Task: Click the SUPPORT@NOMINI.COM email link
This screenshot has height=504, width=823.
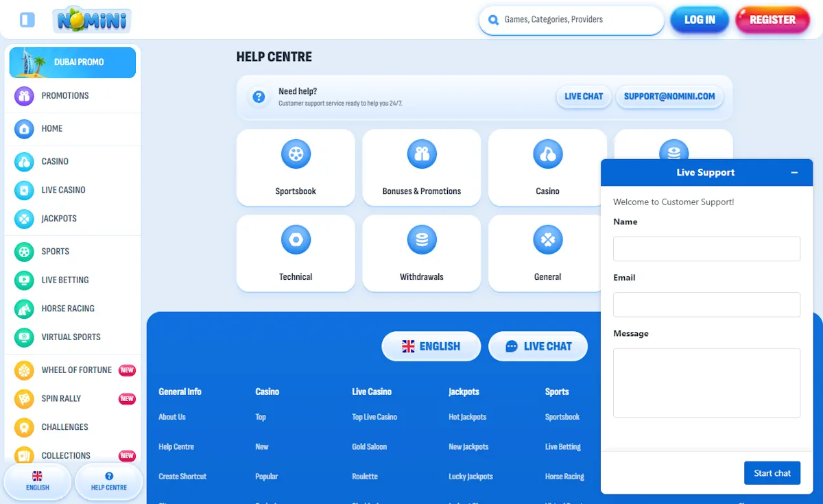Action: click(669, 97)
